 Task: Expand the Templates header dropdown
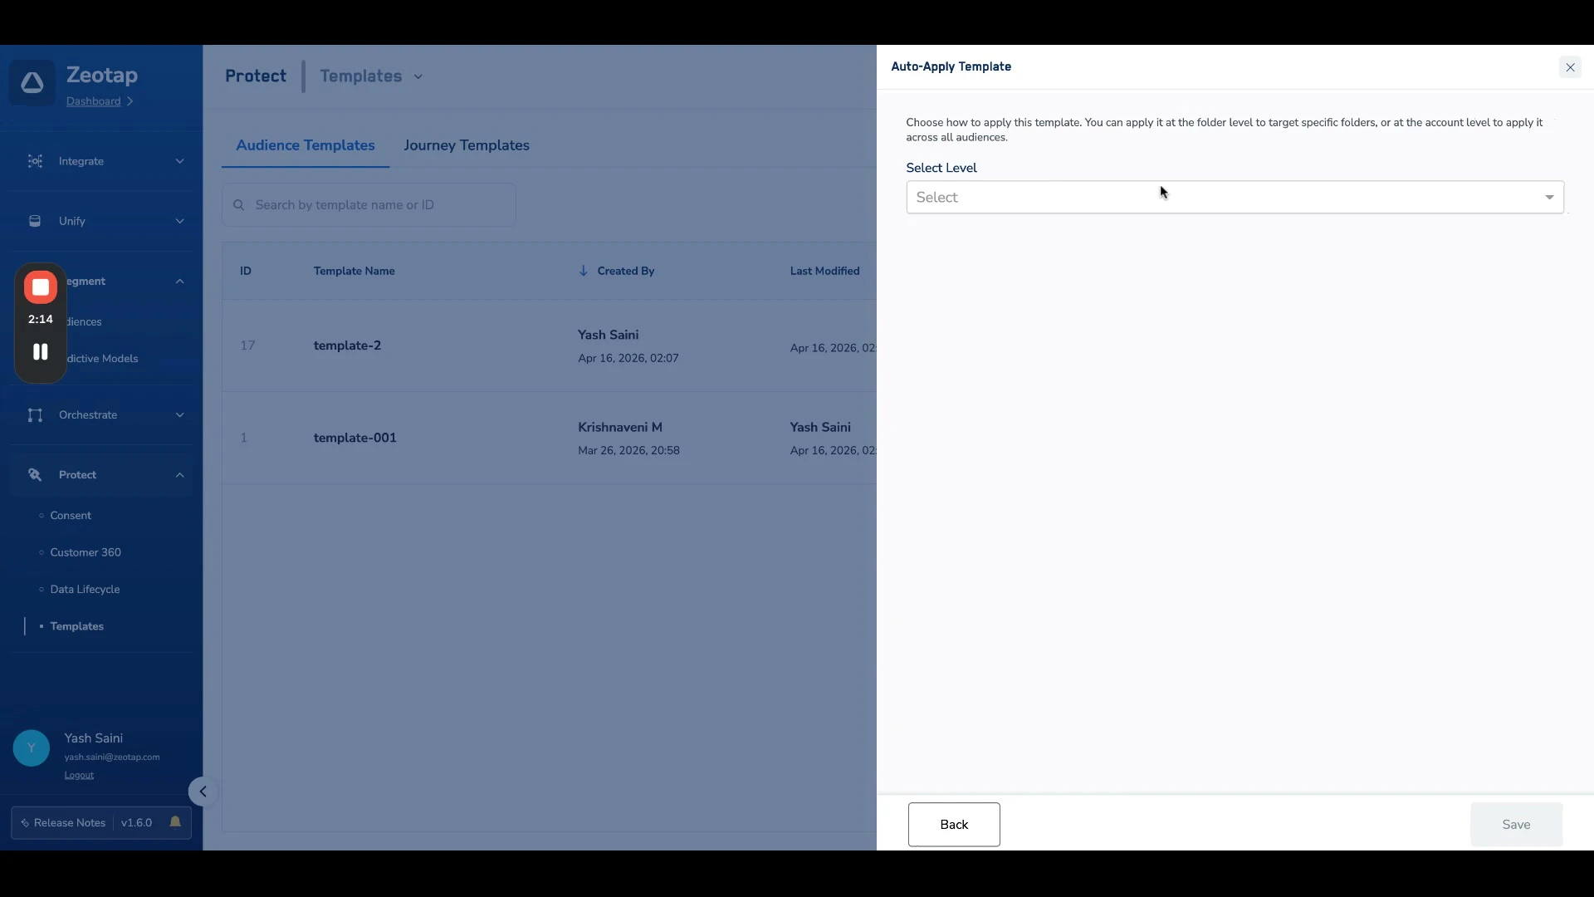tap(418, 76)
